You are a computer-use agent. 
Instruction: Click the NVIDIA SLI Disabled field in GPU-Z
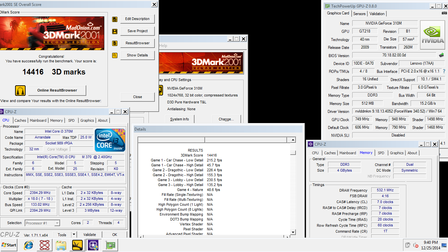pos(398,135)
